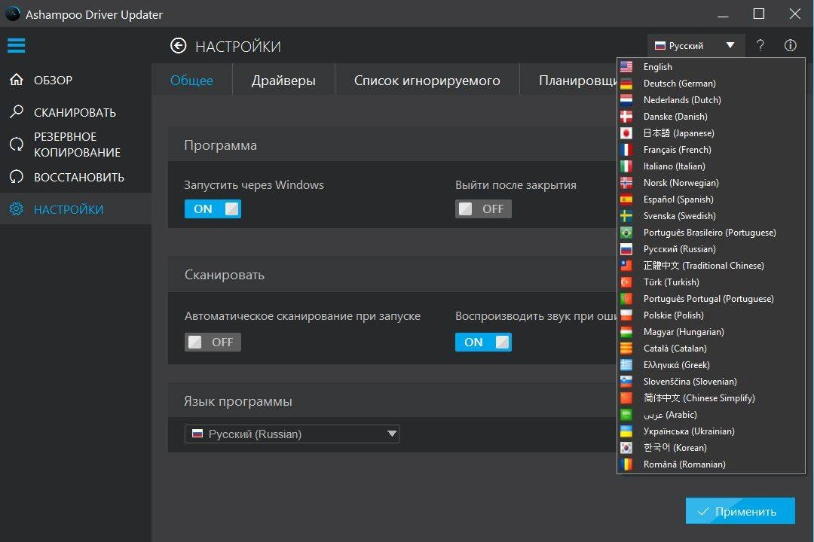Click the Brazilian flag icon
Viewport: 814px width, 542px height.
pyautogui.click(x=626, y=233)
